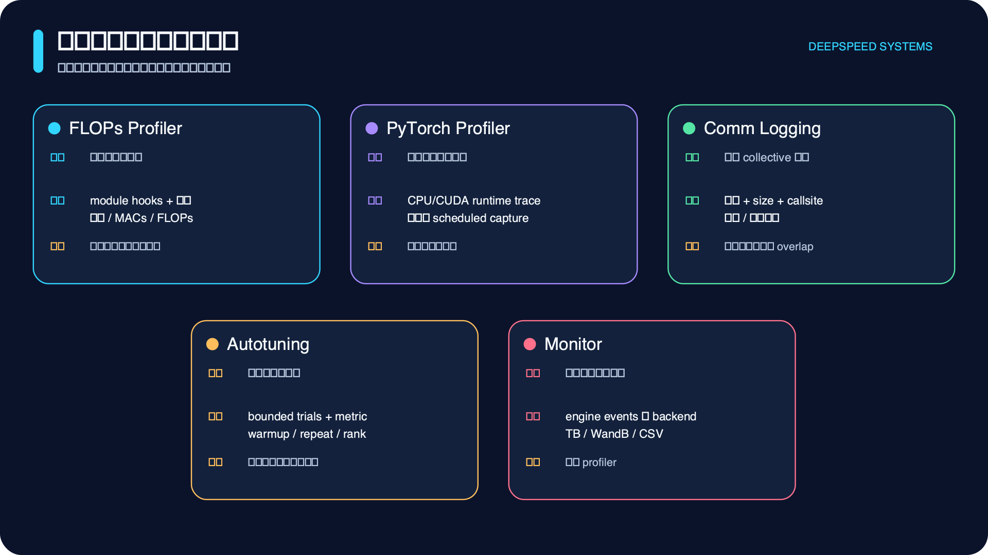Click the orange dot beside Autotuning
Viewport: 988px width, 555px height.
tap(213, 344)
